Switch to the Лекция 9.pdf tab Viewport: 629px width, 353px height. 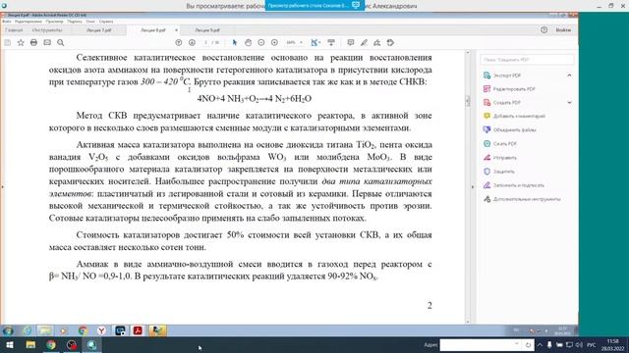[x=207, y=30]
